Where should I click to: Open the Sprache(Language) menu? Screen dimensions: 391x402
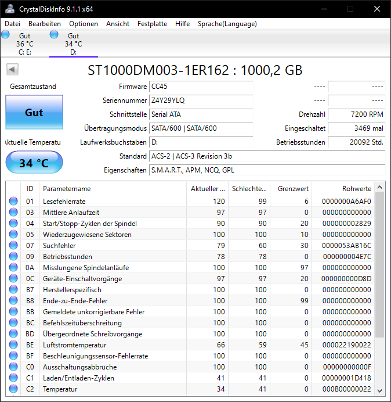tap(227, 24)
